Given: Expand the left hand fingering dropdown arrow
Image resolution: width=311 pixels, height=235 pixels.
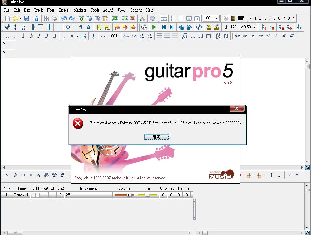Looking at the screenshot, I should click(253, 175).
